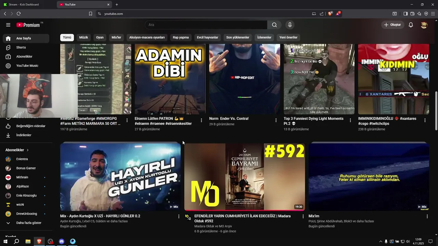The image size is (438, 246).
Task: Open options menu for IMMINIKIDIMINOĞLU short
Action: tap(425, 120)
